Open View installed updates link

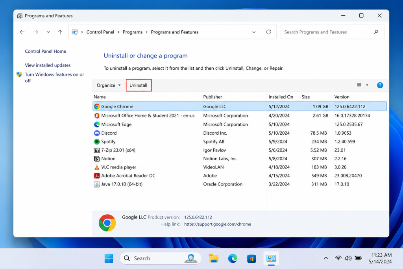tap(48, 65)
